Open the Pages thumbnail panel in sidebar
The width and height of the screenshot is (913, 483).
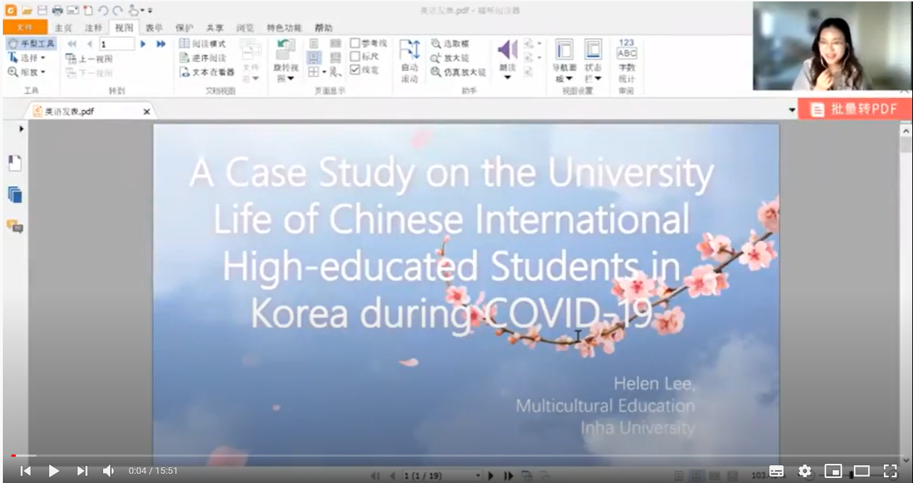pyautogui.click(x=15, y=194)
